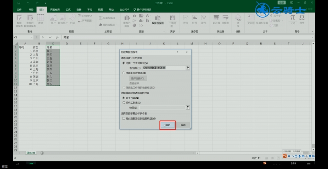Viewport: 328px width, 169px height.
Task: Click the 省份 header cell
Action: 39,47
